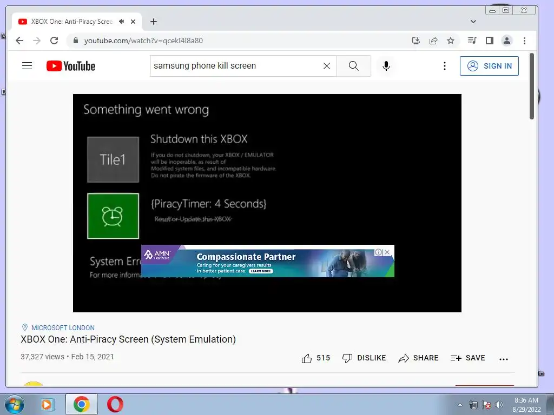Open the Chrome profile avatar
Image resolution: width=554 pixels, height=415 pixels.
[x=506, y=41]
